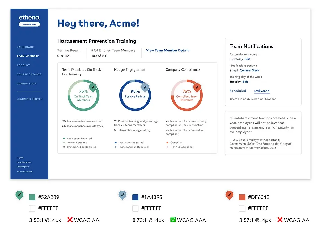Open the Privacy policy link
Viewport: 321px width, 239px height.
[23, 167]
